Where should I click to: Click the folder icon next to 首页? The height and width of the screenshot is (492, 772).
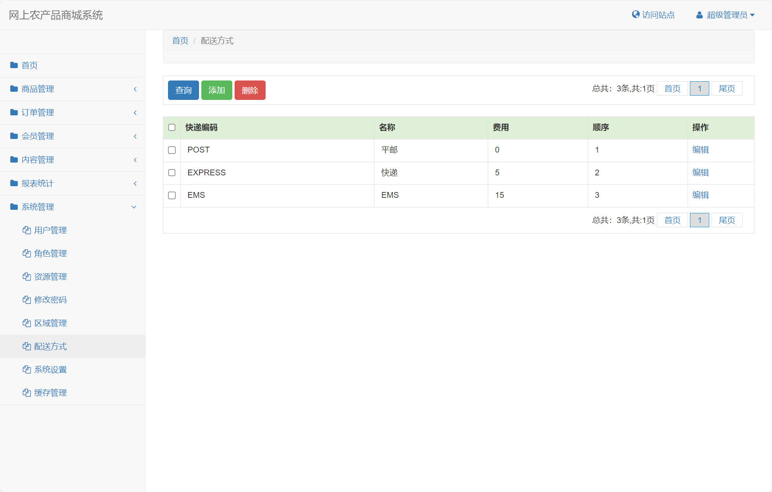click(14, 65)
